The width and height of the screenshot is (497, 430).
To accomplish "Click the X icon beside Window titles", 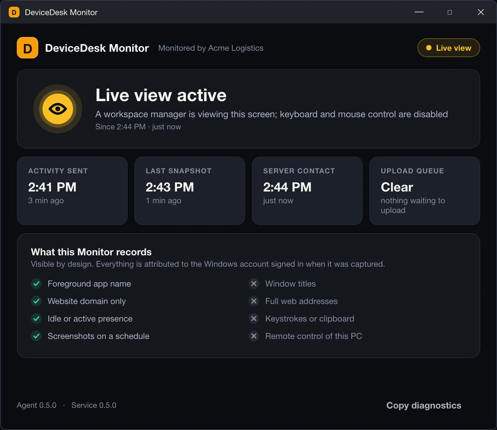I will pyautogui.click(x=254, y=284).
